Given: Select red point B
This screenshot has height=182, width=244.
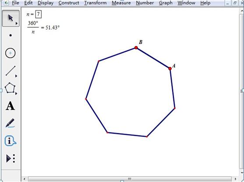Looking at the screenshot, I should 136,47.
